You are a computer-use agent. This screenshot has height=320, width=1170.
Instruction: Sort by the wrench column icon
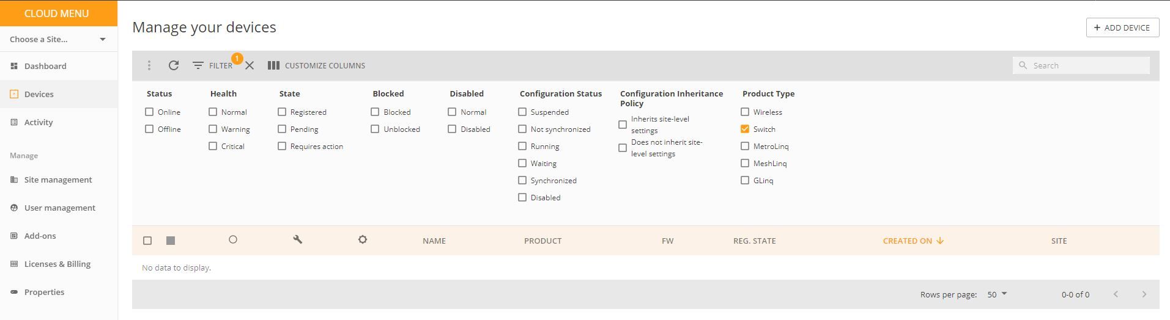pyautogui.click(x=298, y=240)
